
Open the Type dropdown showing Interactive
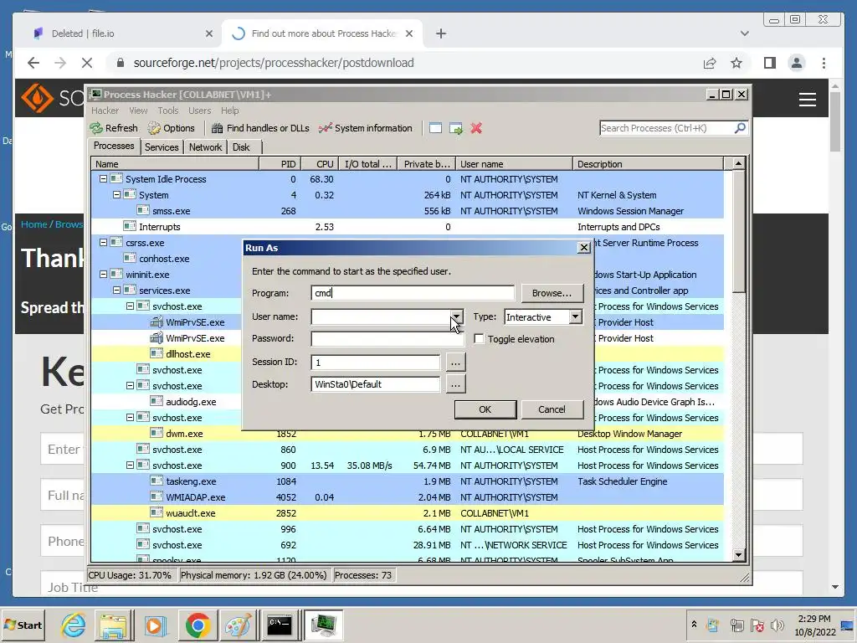575,316
